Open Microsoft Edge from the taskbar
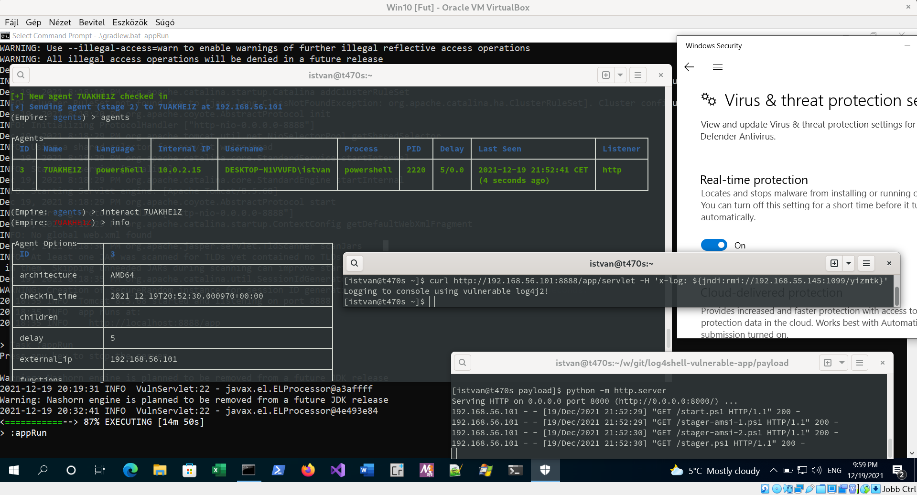Image resolution: width=917 pixels, height=495 pixels. (x=130, y=471)
